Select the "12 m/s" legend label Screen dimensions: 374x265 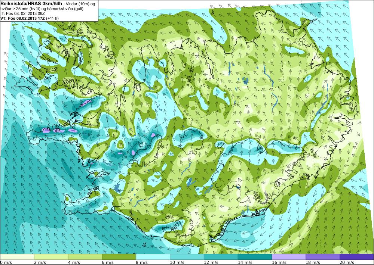211,262
